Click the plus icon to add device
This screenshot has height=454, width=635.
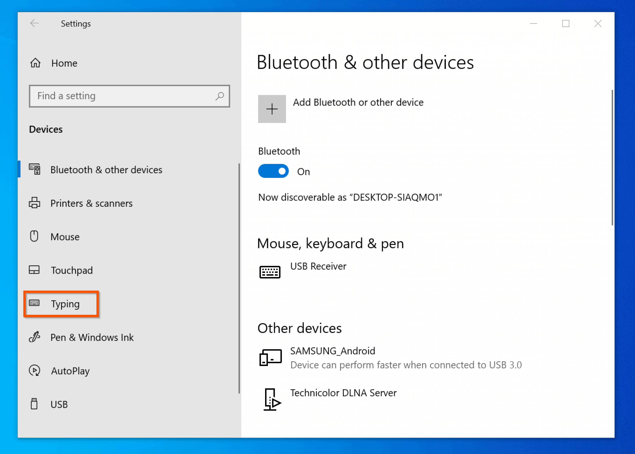tap(272, 109)
